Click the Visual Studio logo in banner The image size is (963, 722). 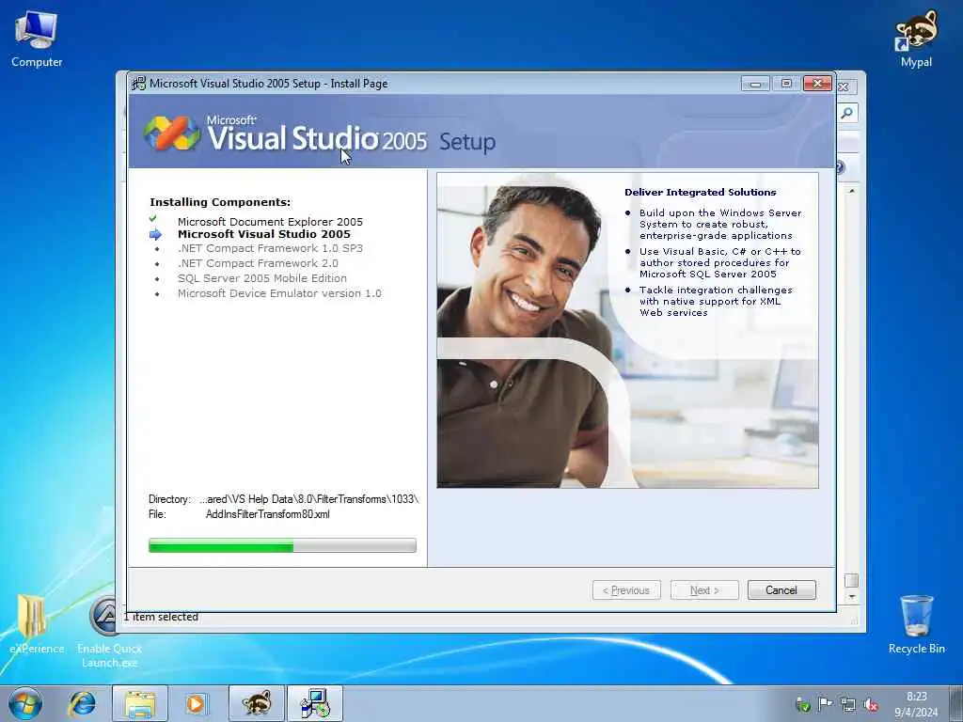click(171, 133)
